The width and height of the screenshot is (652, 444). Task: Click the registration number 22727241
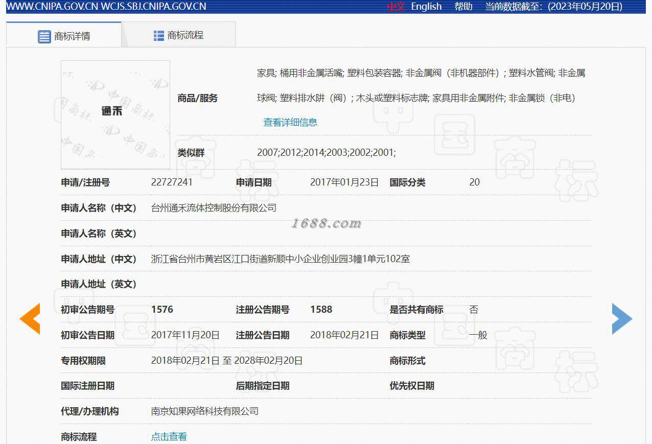(172, 182)
